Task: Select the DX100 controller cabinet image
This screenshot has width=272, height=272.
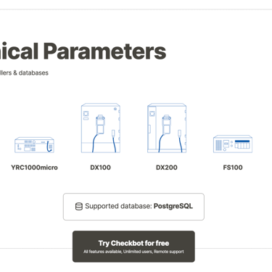Action: 101,128
